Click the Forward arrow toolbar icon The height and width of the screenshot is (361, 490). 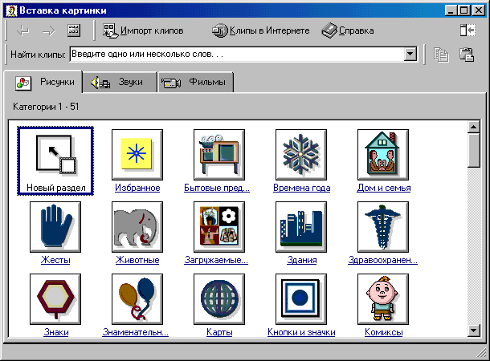(49, 30)
